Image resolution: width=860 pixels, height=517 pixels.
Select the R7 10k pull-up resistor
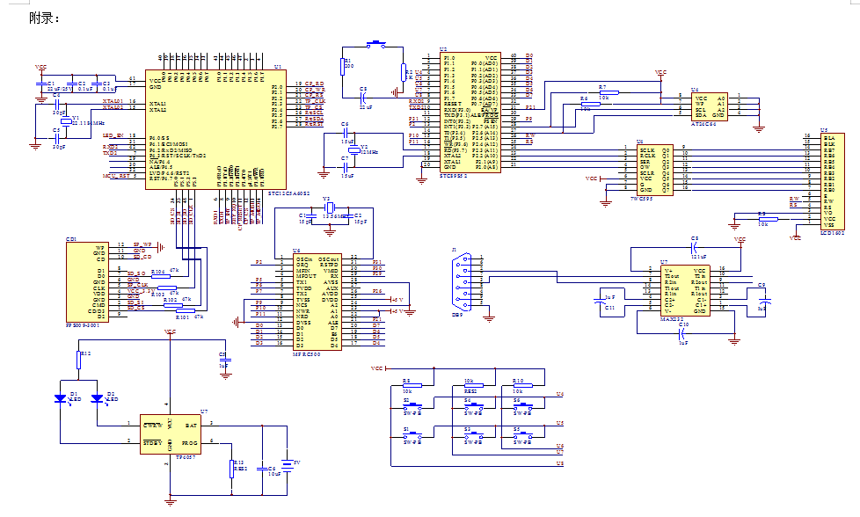pos(609,92)
